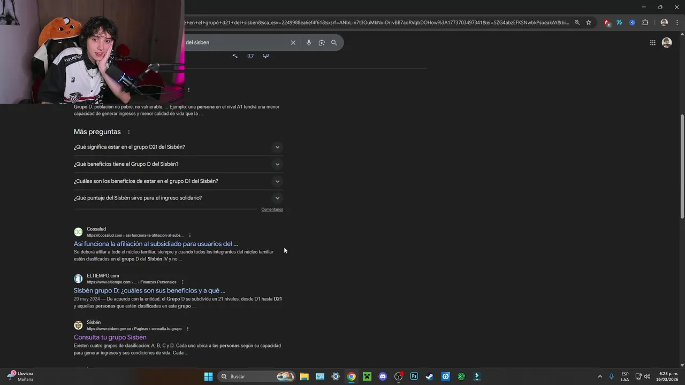
Task: Open the round blue extension icon
Action: click(632, 22)
